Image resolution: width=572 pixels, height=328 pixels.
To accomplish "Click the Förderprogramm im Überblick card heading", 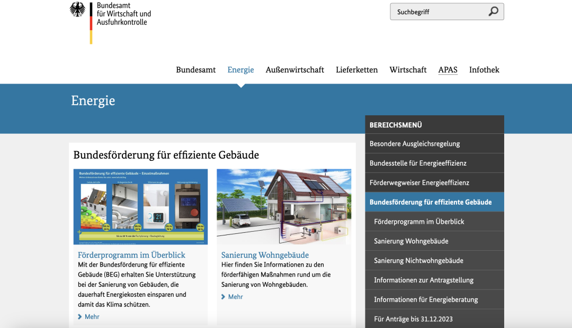I will pyautogui.click(x=131, y=255).
